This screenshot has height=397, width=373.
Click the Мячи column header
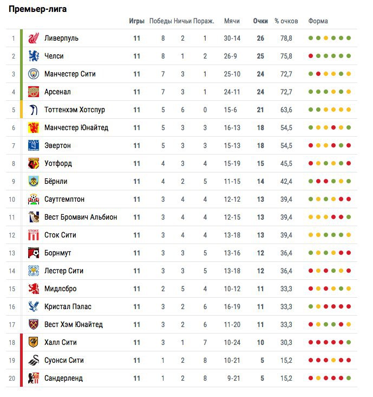coord(232,21)
